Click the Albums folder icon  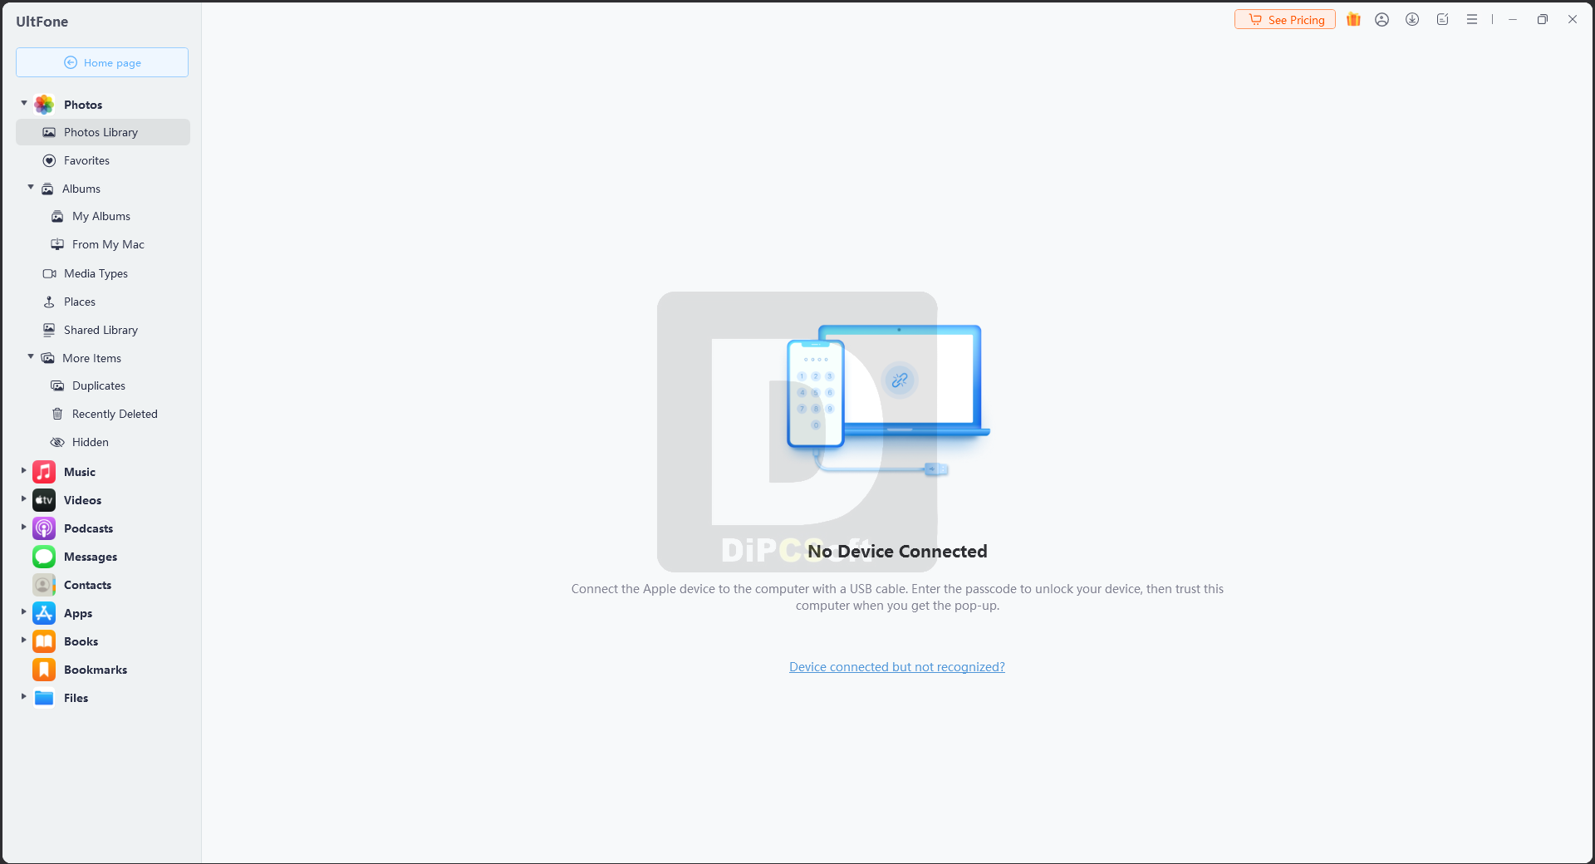[47, 189]
